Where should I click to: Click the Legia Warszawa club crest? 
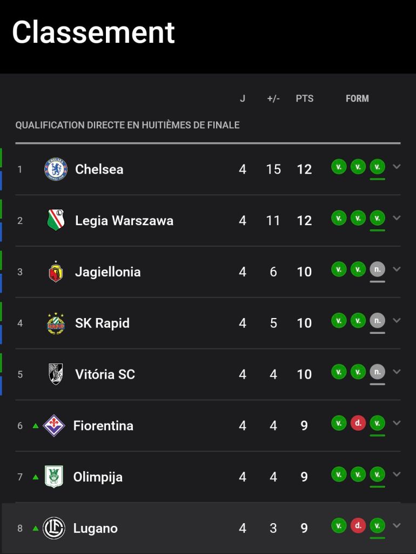pos(56,220)
